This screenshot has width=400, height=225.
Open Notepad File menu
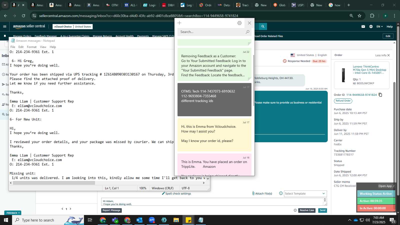pos(13,47)
